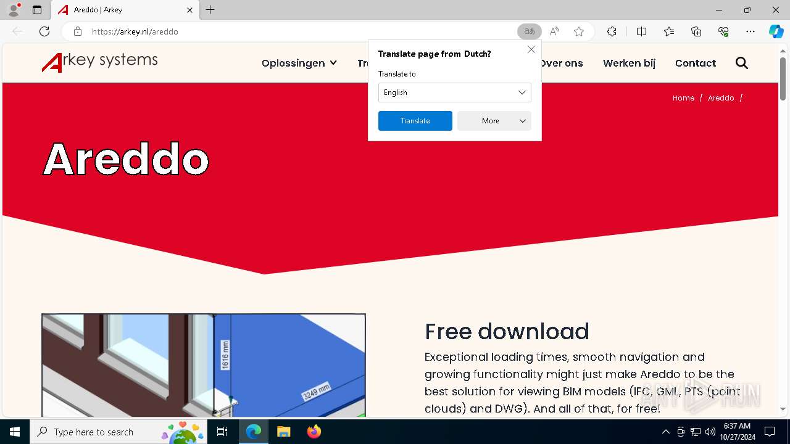Open a new browser tab
The image size is (790, 444).
(210, 10)
